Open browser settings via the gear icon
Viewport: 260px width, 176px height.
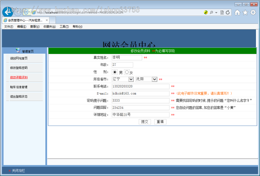tap(253, 12)
